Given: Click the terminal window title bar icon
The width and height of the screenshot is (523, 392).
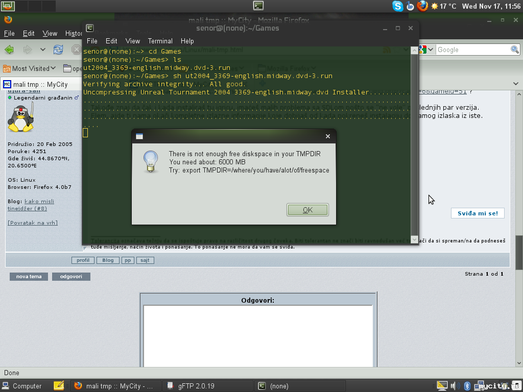Looking at the screenshot, I should click(90, 28).
